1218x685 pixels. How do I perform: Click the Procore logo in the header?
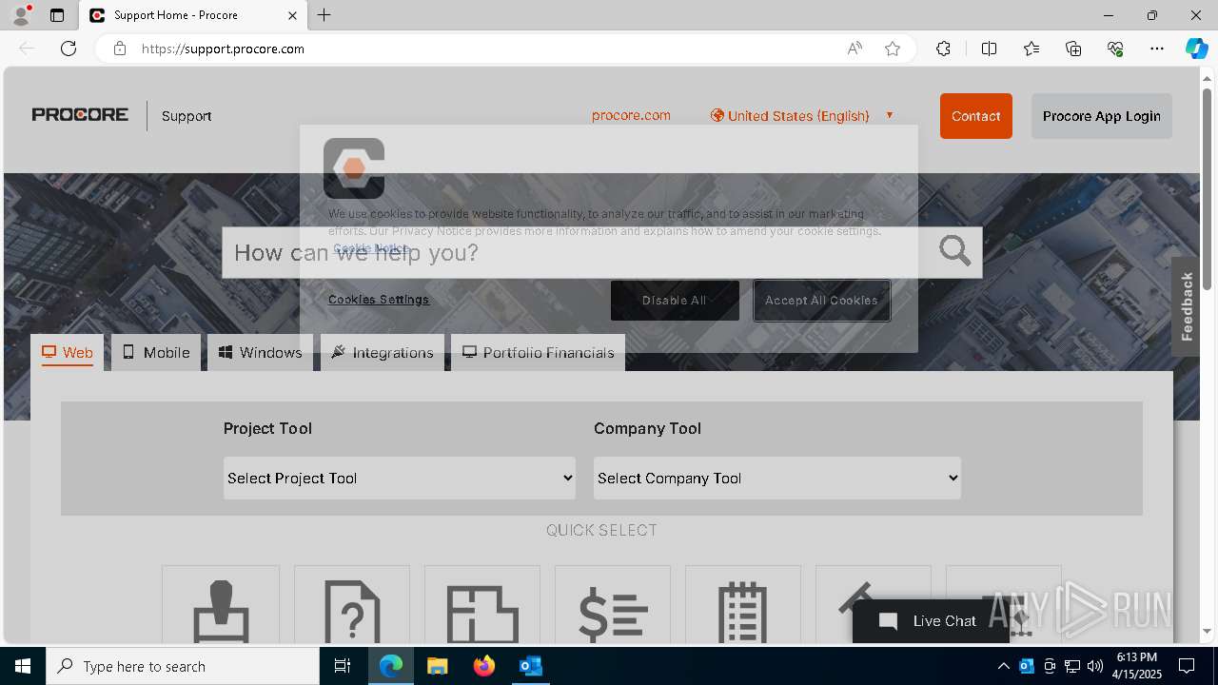tap(80, 115)
